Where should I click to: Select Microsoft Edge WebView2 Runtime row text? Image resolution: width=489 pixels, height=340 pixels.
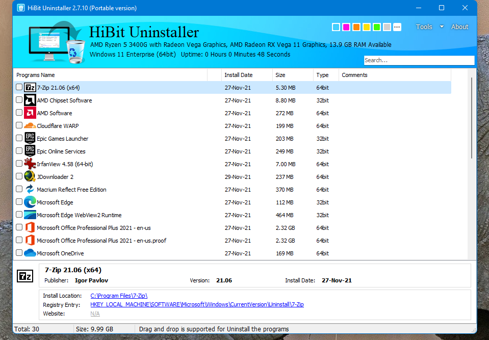click(x=79, y=215)
